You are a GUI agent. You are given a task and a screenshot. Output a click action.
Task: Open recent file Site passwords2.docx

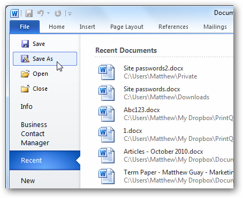point(154,68)
